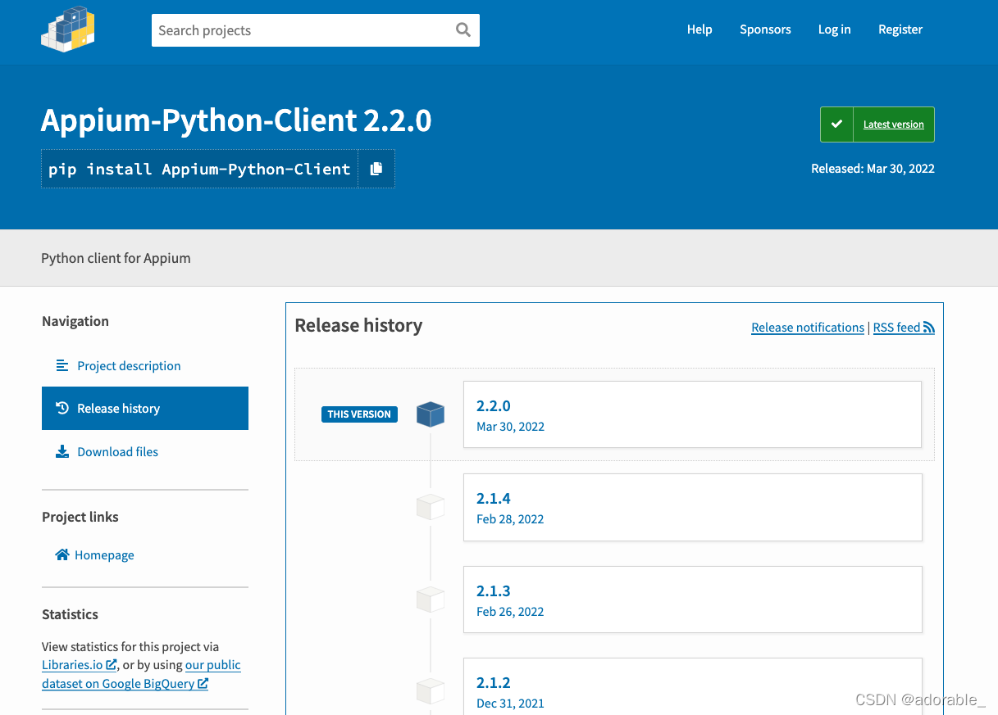Click external link icon after Google BigQuery
Screen dimensions: 998x715
(203, 684)
